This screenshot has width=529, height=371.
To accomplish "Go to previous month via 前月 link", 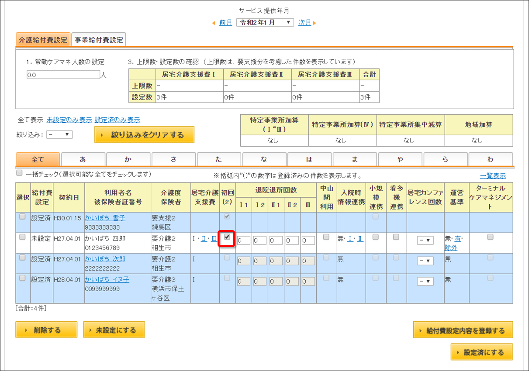I will tap(225, 23).
